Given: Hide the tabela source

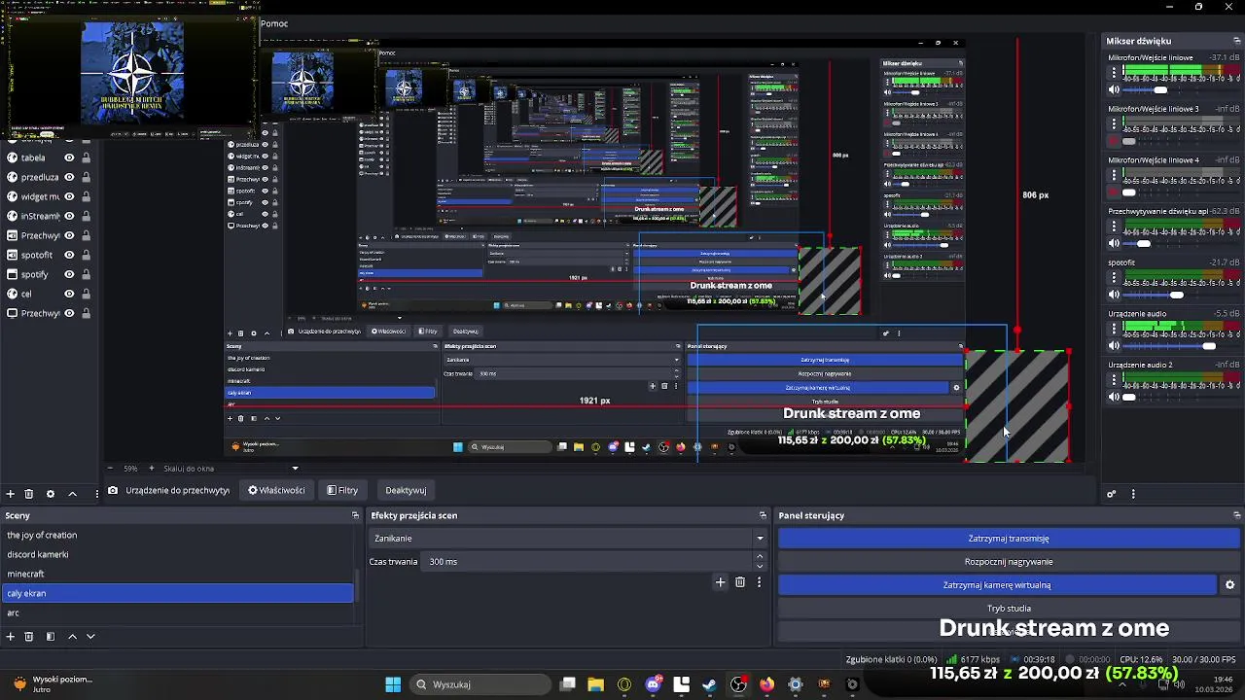Looking at the screenshot, I should tap(69, 157).
